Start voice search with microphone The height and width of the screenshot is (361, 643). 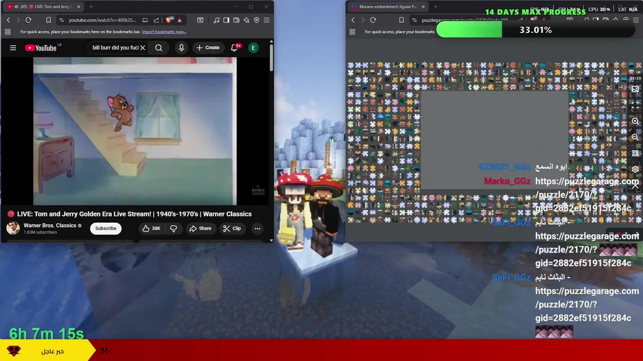[x=181, y=48]
